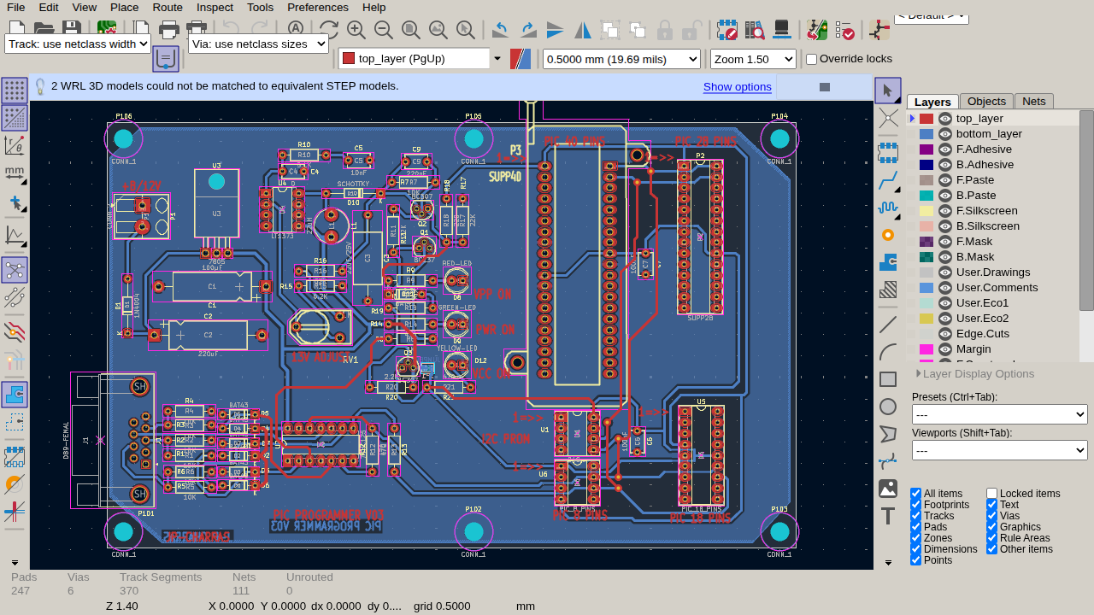
Task: Uncheck the Footprints selection filter
Action: tap(916, 505)
